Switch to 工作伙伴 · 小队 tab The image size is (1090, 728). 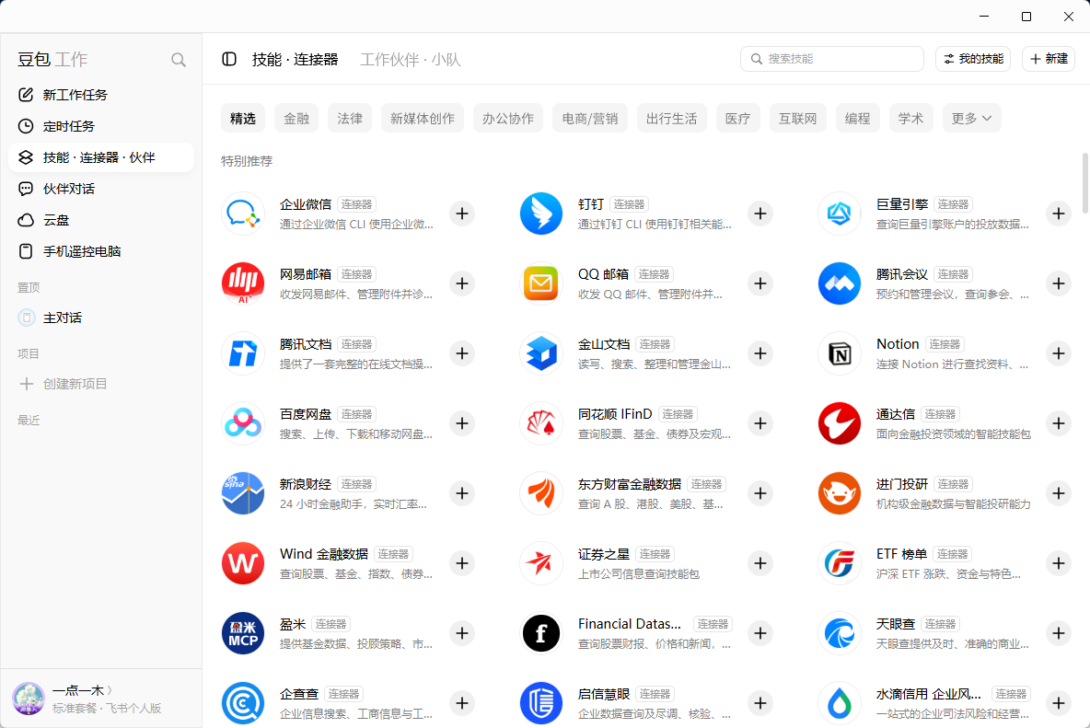click(411, 60)
